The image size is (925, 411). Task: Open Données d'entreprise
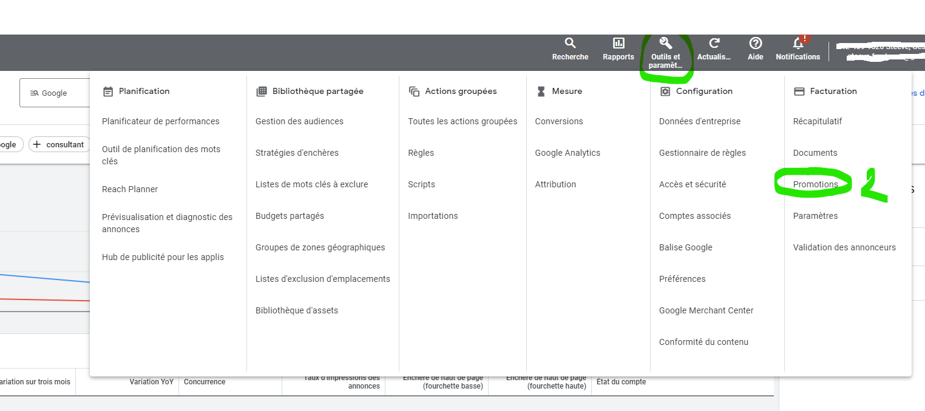(700, 121)
